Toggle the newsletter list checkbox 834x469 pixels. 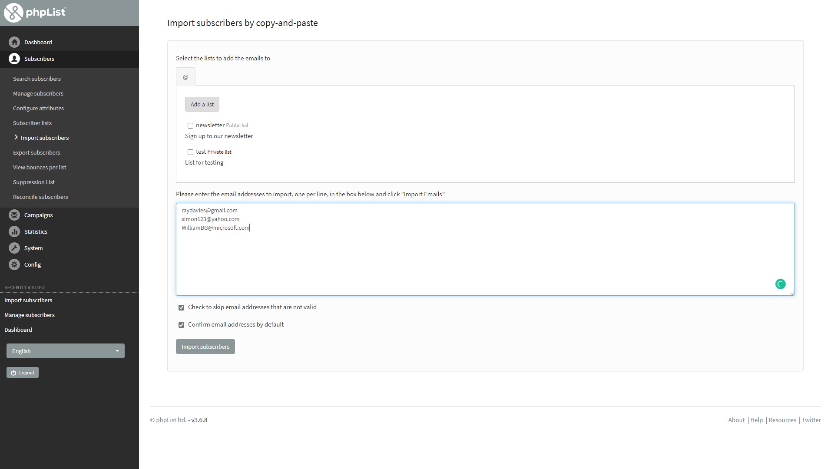[190, 126]
